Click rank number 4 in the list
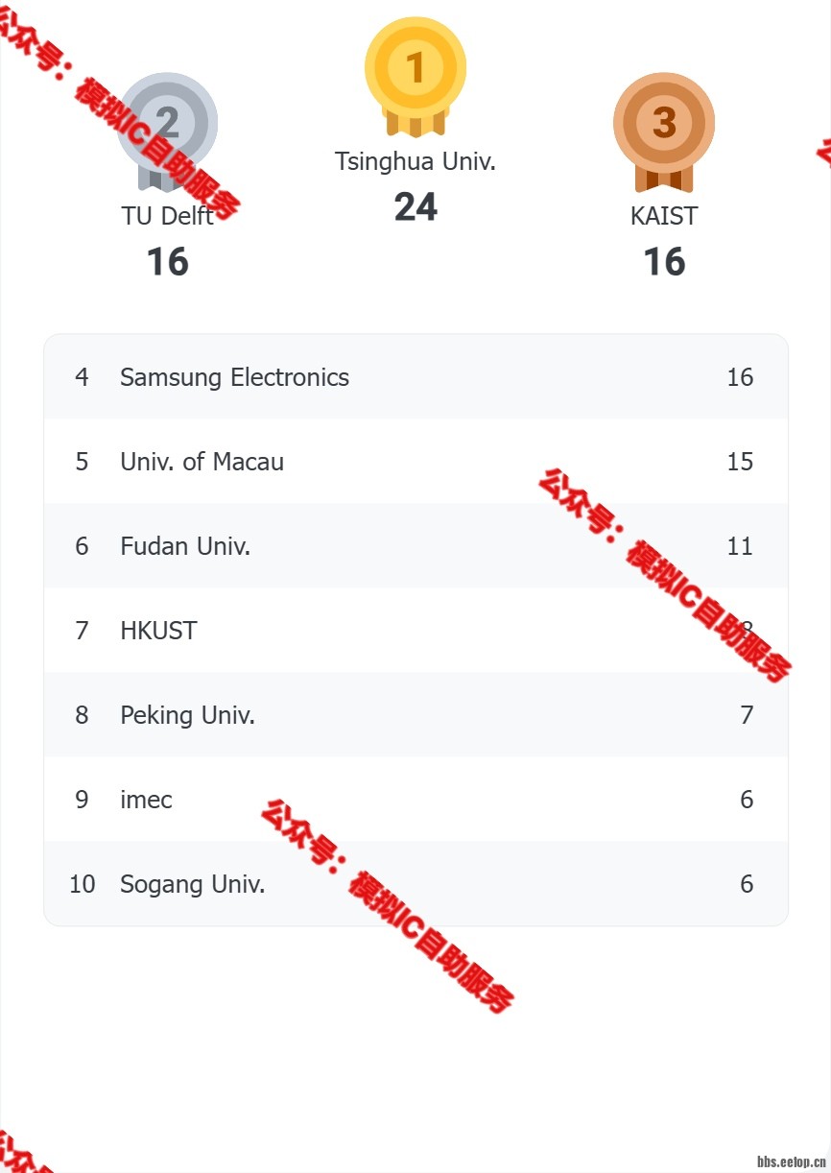The image size is (831, 1173). pyautogui.click(x=82, y=377)
